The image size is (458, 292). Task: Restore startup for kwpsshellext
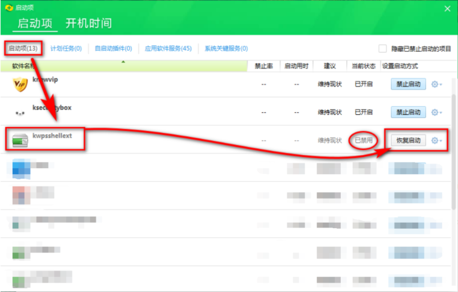tap(408, 141)
